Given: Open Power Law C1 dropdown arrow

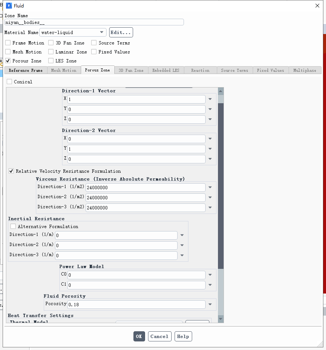Looking at the screenshot, I should point(210,285).
